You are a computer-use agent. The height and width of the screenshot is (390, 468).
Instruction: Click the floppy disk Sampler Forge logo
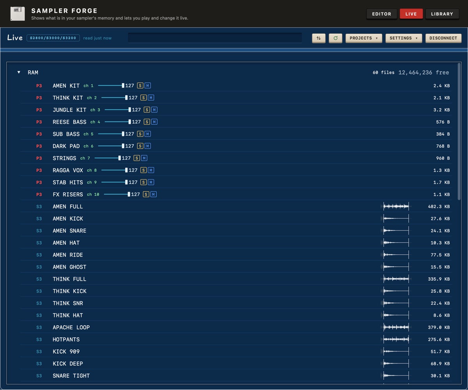(x=18, y=14)
